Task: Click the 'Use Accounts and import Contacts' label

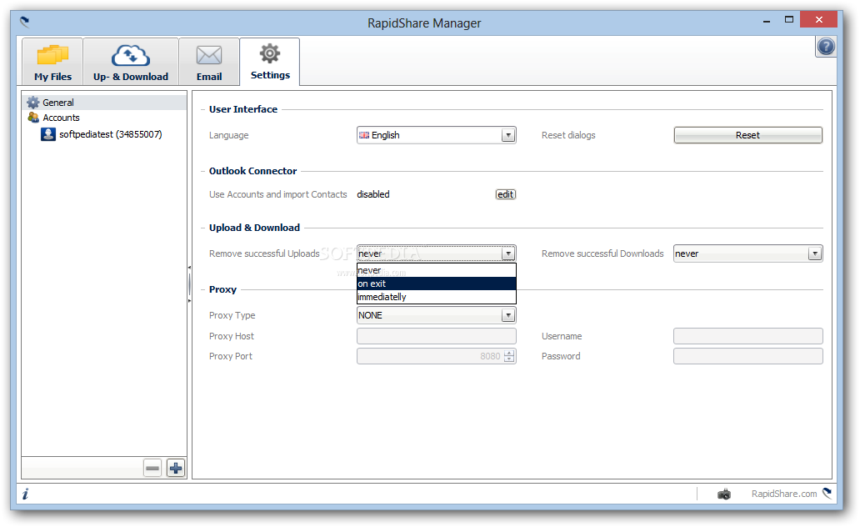Action: point(277,194)
